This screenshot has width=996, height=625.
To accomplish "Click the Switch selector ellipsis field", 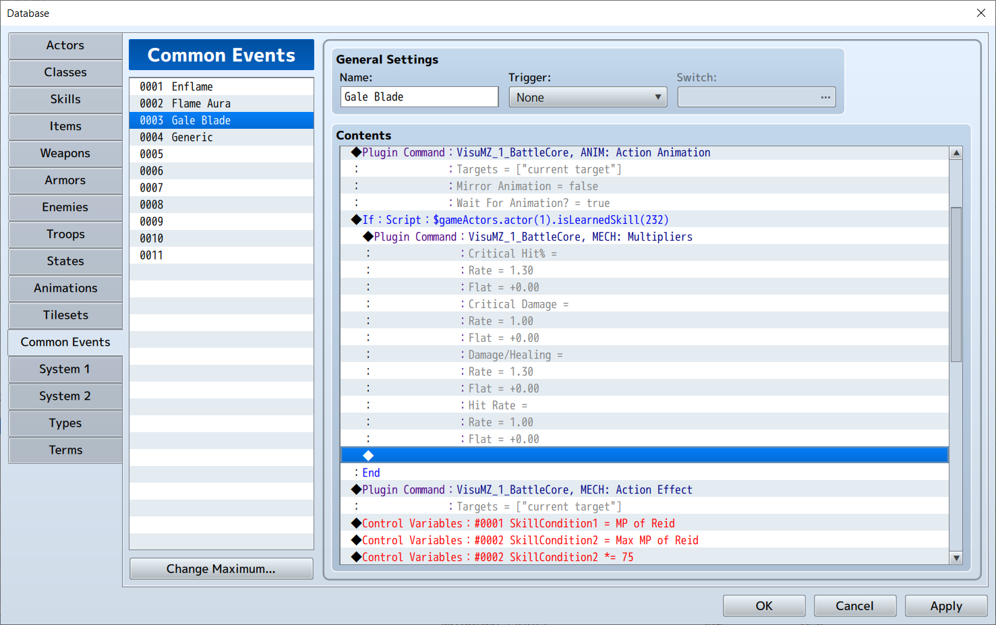I will coord(757,97).
